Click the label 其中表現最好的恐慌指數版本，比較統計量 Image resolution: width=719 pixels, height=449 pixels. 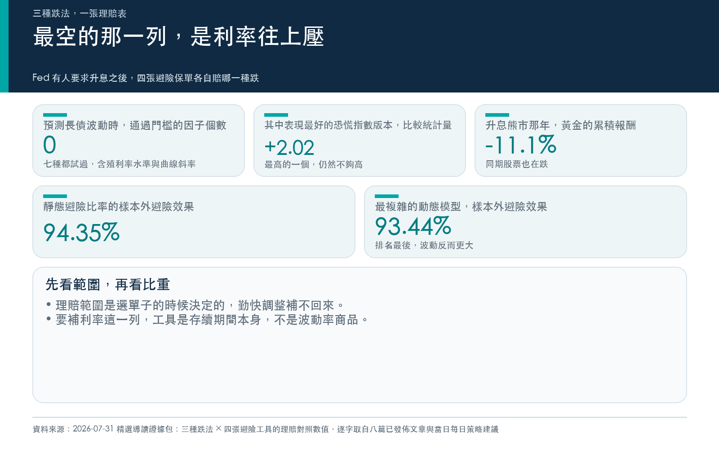(358, 125)
